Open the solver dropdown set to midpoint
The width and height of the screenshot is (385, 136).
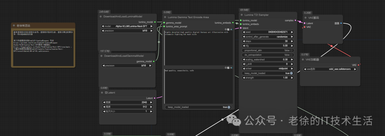point(268,69)
